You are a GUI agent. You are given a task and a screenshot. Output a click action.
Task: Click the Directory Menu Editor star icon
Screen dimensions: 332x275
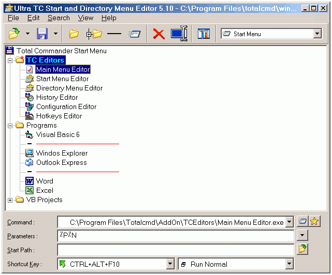[30, 88]
